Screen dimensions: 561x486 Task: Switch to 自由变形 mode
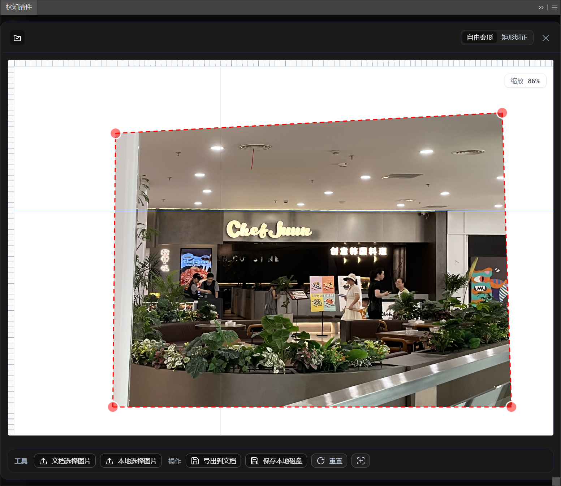[x=480, y=38]
